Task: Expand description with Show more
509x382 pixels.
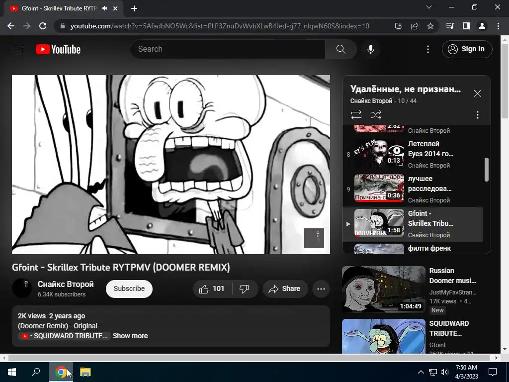Action: pyautogui.click(x=130, y=336)
